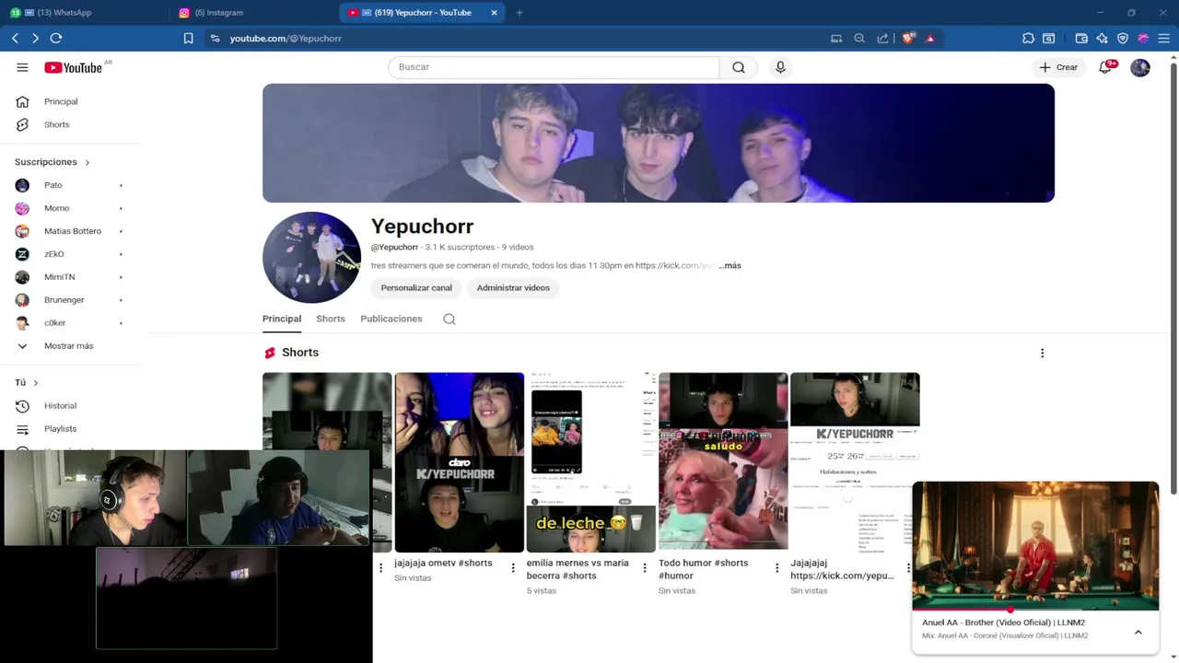Search within the channel magnifier icon
Viewport: 1179px width, 663px height.
pyautogui.click(x=449, y=319)
